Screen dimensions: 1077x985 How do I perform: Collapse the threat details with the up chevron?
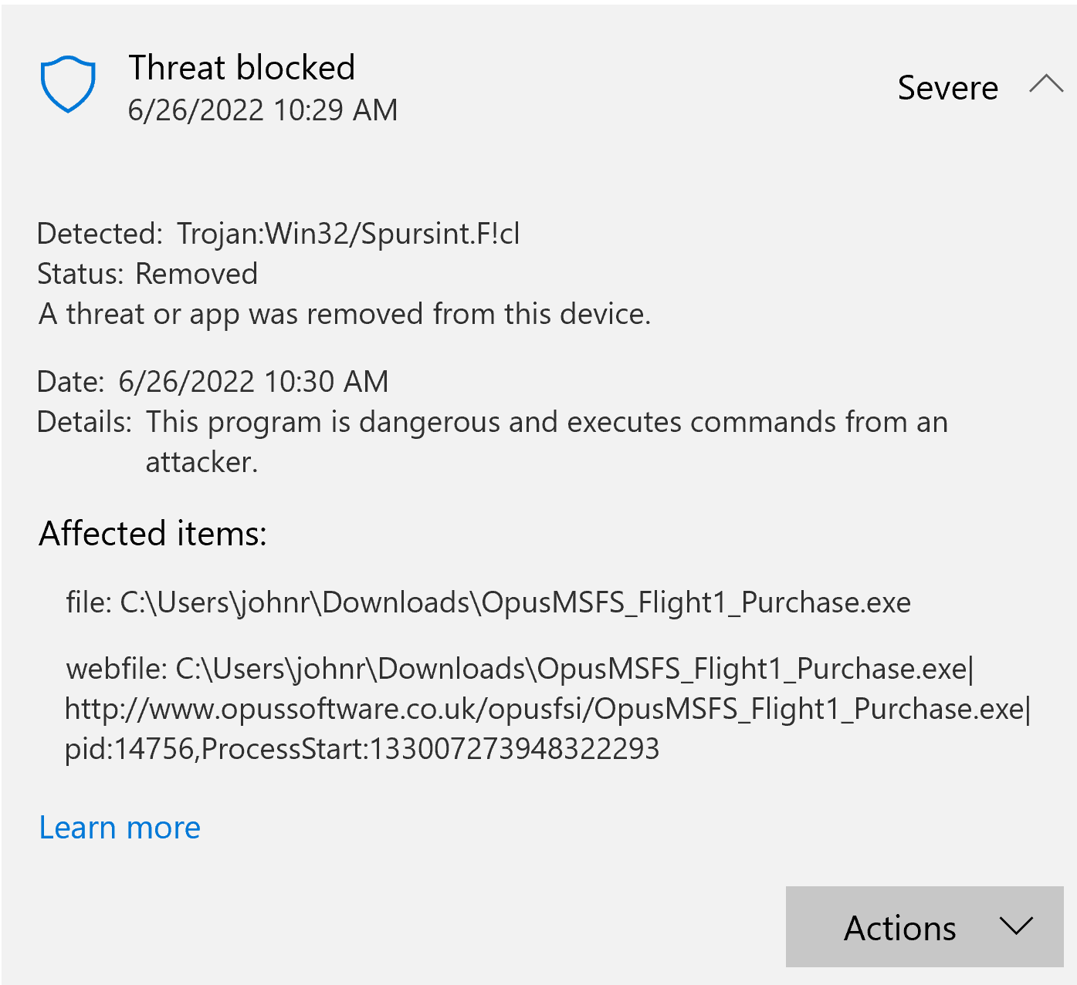[x=1046, y=84]
